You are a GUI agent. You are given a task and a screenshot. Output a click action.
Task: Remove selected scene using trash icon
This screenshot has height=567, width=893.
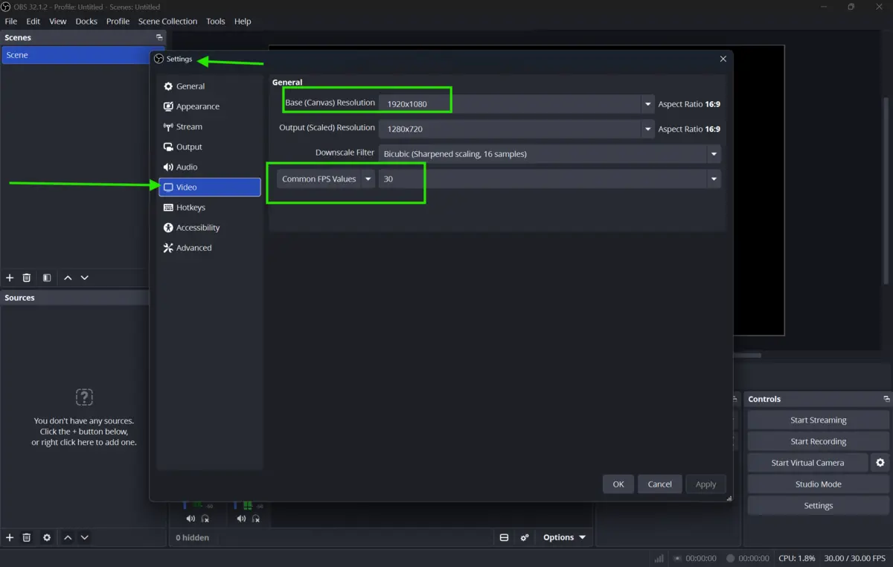click(27, 278)
